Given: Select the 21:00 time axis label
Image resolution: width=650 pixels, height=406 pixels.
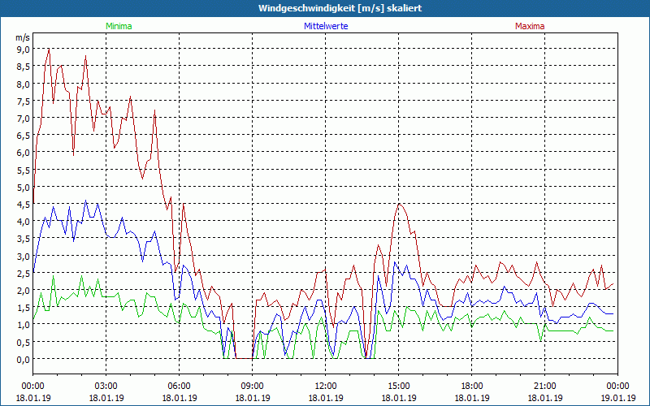Looking at the screenshot, I should 544,386.
